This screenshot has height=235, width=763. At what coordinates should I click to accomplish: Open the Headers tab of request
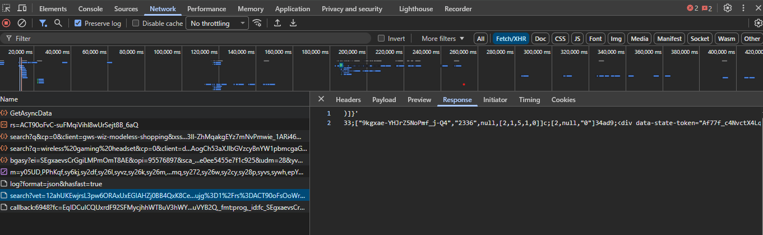pyautogui.click(x=348, y=99)
